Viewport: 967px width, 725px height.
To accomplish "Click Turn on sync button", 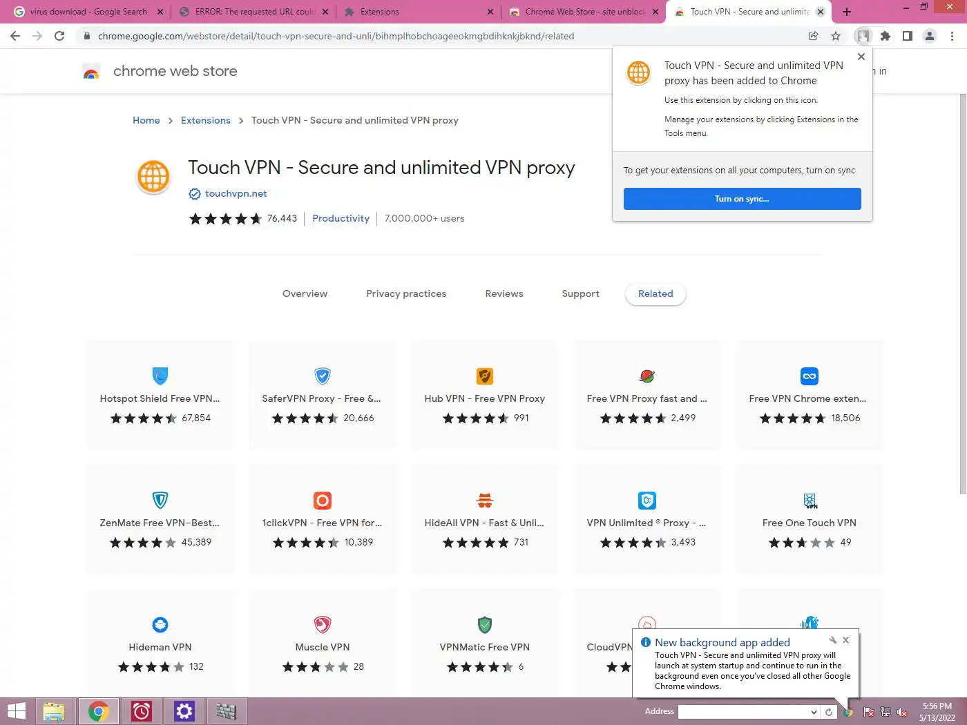I will [742, 199].
